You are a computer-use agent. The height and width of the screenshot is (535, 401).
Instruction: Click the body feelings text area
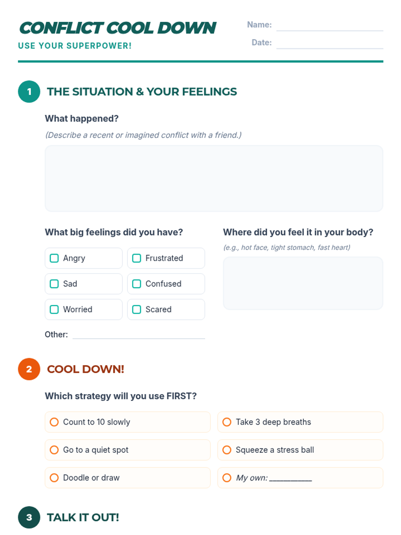pyautogui.click(x=303, y=283)
